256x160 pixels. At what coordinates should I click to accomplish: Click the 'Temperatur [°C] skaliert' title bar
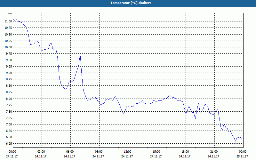128,3
